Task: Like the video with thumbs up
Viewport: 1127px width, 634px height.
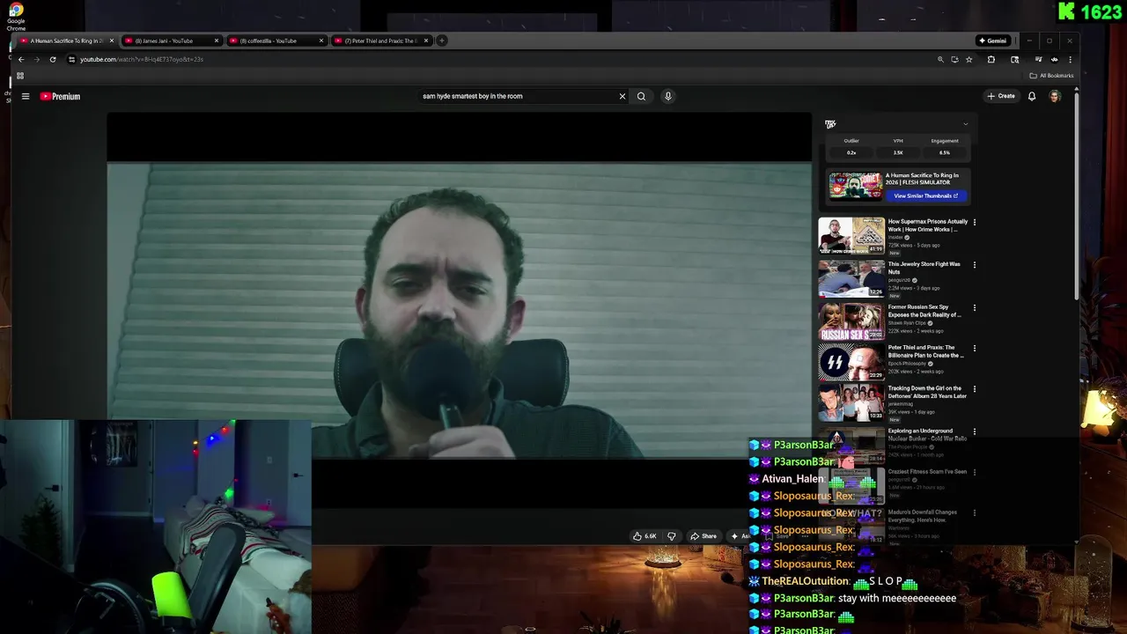Action: (x=645, y=535)
